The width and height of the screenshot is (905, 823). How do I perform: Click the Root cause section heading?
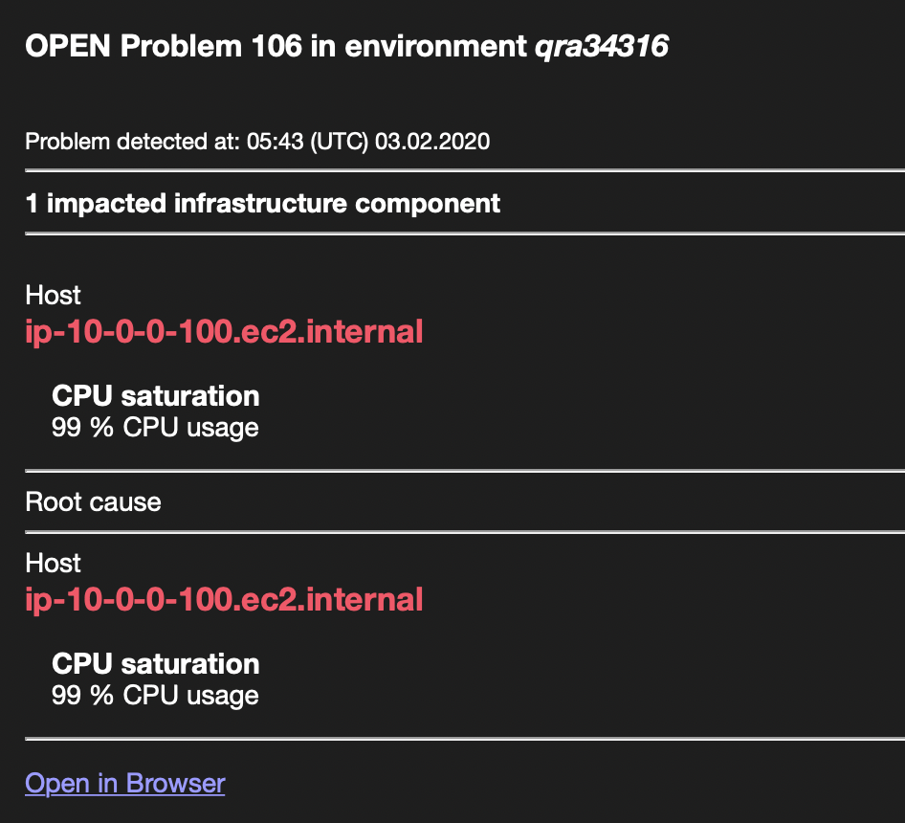93,501
